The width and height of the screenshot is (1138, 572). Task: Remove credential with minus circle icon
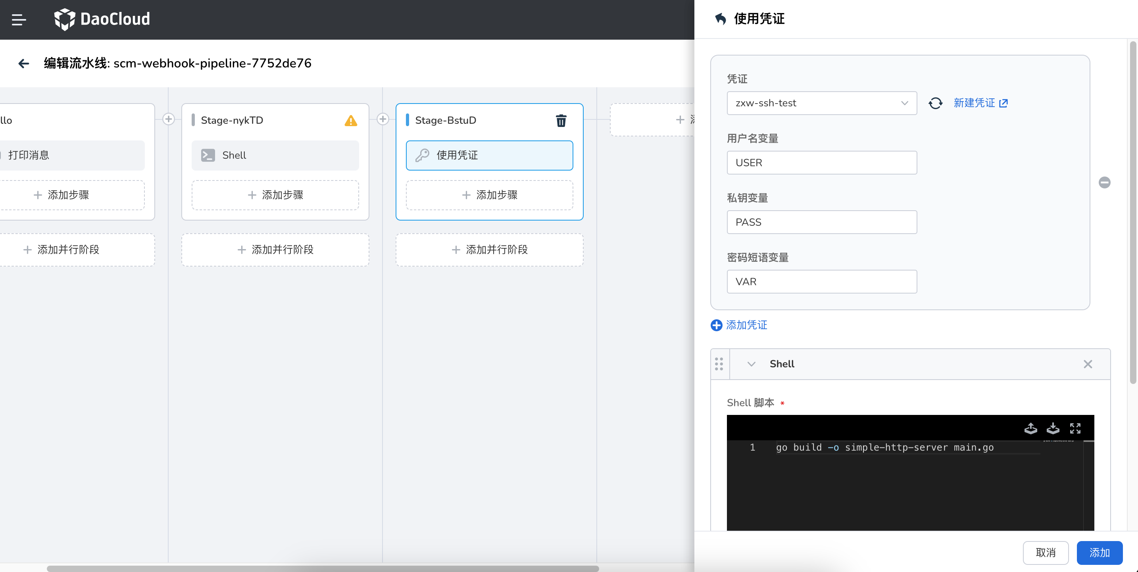point(1104,182)
